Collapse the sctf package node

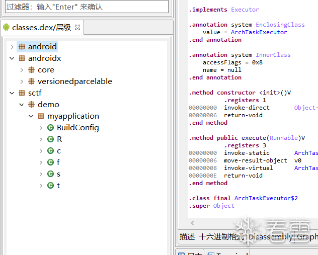tap(12, 93)
